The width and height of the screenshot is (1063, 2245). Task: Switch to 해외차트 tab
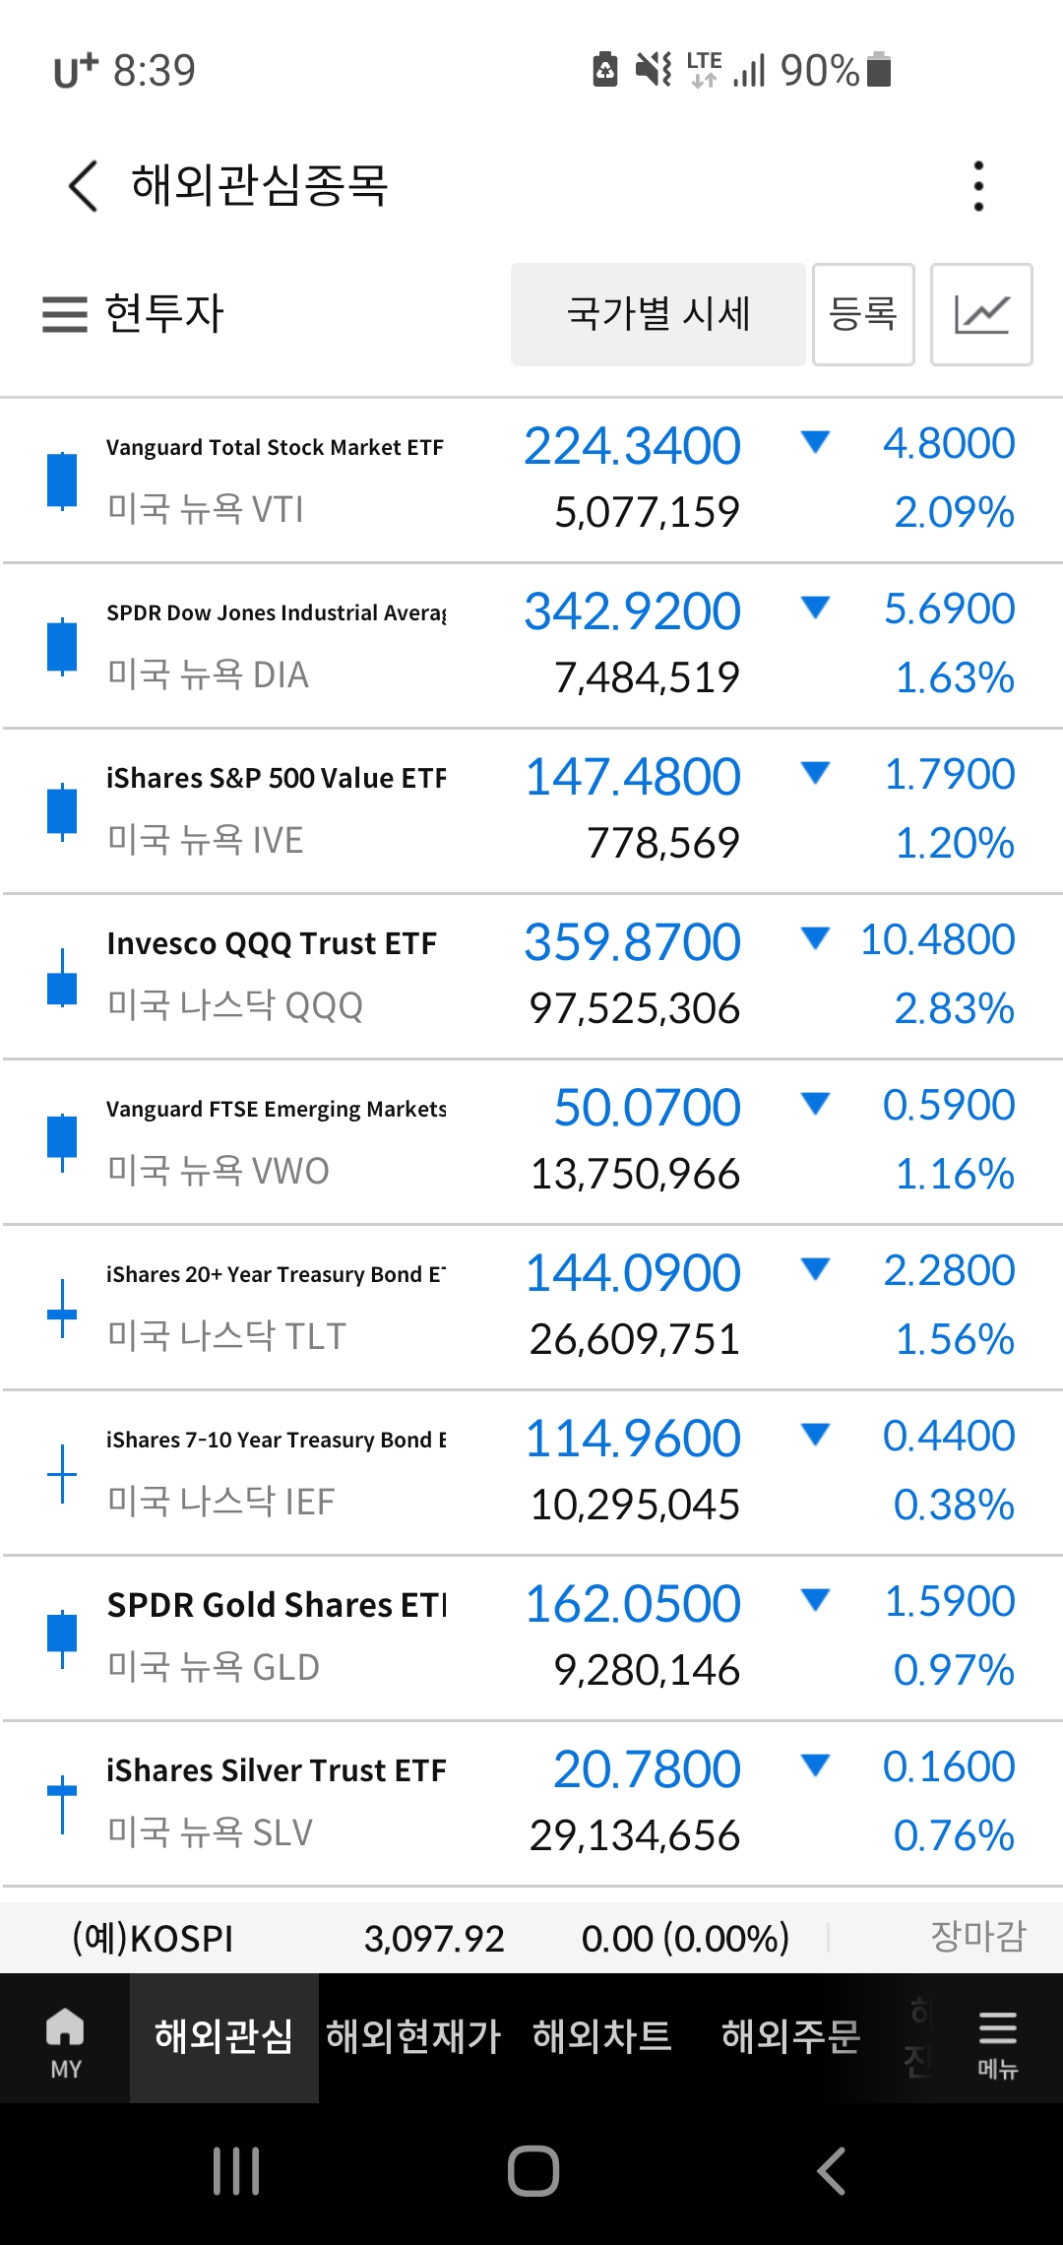pyautogui.click(x=602, y=2036)
